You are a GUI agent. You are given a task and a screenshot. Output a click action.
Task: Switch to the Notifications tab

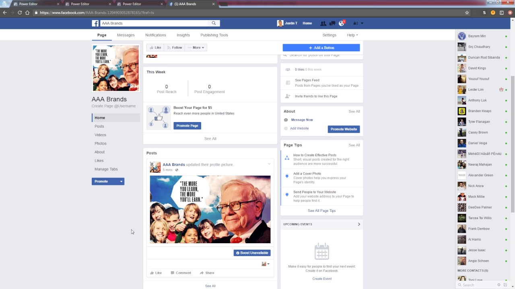pyautogui.click(x=156, y=35)
